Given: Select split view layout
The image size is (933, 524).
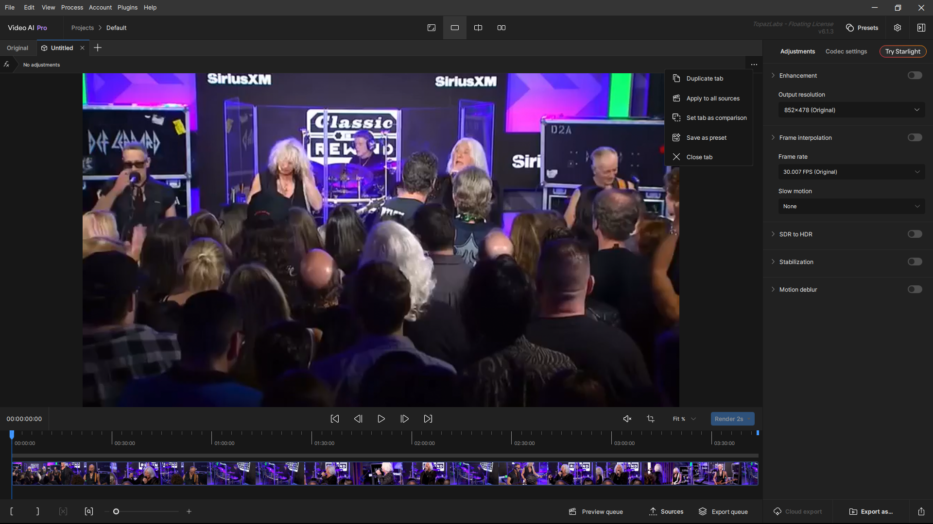Looking at the screenshot, I should pyautogui.click(x=478, y=28).
